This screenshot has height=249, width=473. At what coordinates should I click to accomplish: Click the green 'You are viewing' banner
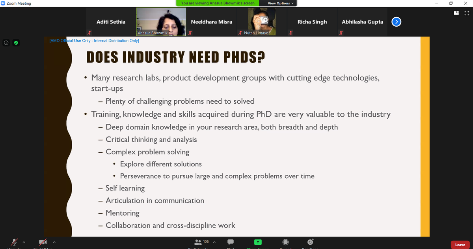click(x=218, y=3)
